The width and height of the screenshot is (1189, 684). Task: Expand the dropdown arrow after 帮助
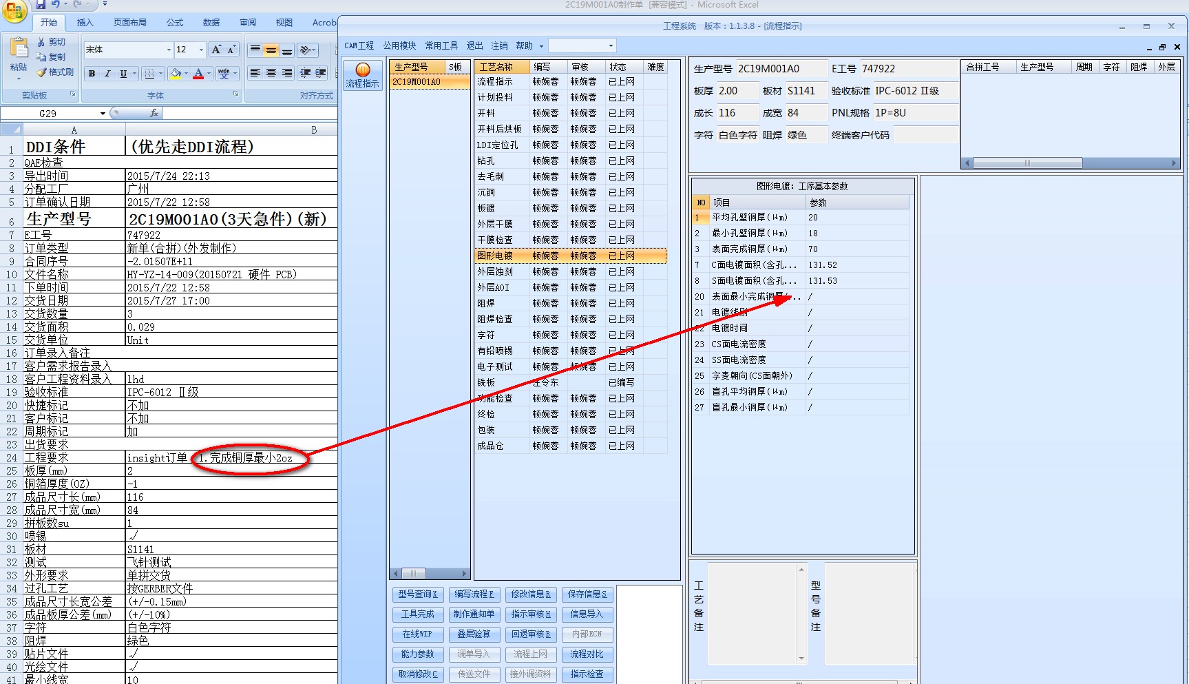pos(541,46)
